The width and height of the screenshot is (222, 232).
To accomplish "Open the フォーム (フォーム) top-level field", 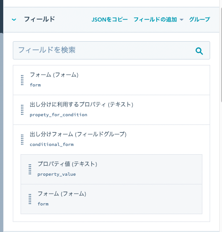I will 111,80.
